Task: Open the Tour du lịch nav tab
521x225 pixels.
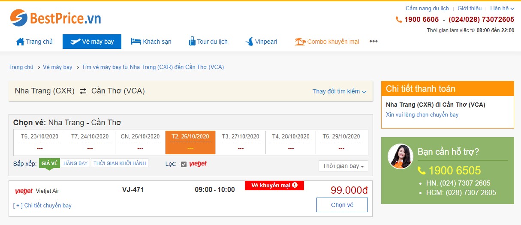Action: tap(208, 42)
